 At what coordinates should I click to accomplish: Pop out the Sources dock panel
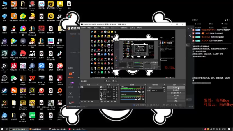point(118,85)
